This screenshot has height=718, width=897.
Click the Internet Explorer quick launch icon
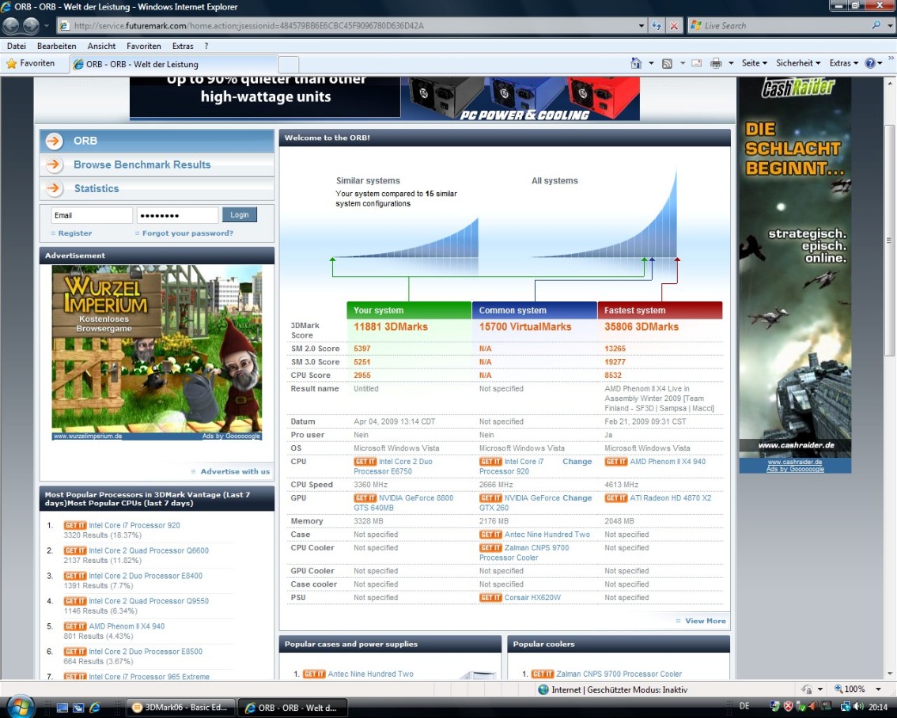coord(94,707)
